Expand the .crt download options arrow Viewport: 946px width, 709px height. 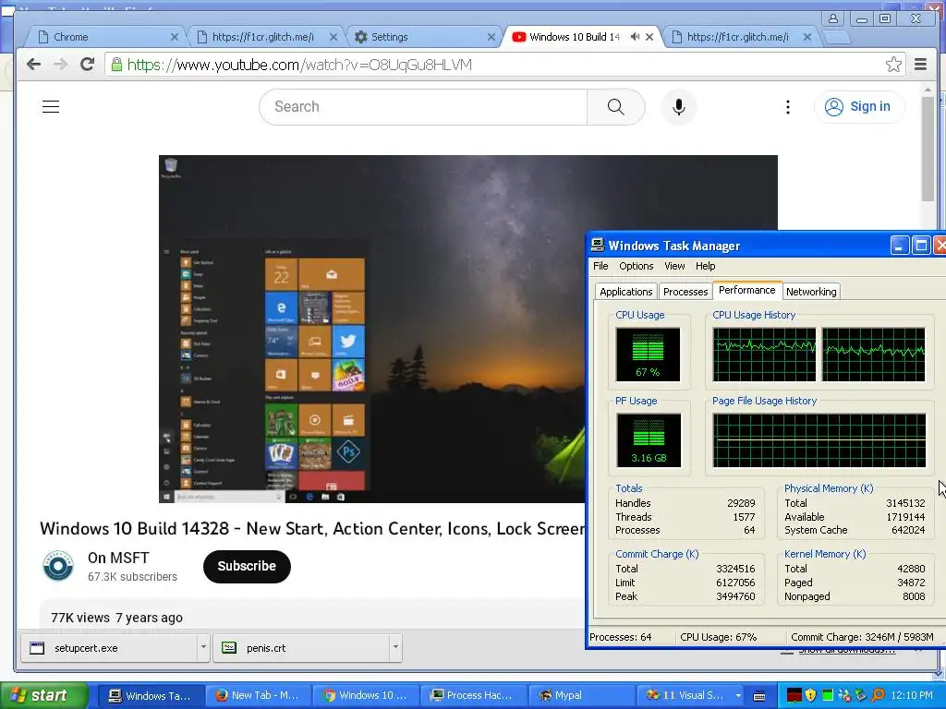(395, 647)
